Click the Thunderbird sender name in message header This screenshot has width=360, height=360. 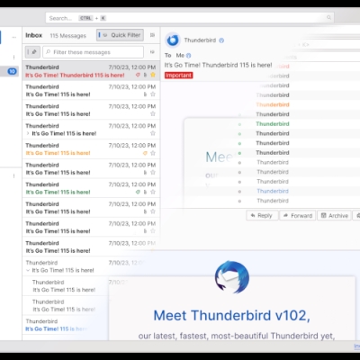[x=200, y=40]
